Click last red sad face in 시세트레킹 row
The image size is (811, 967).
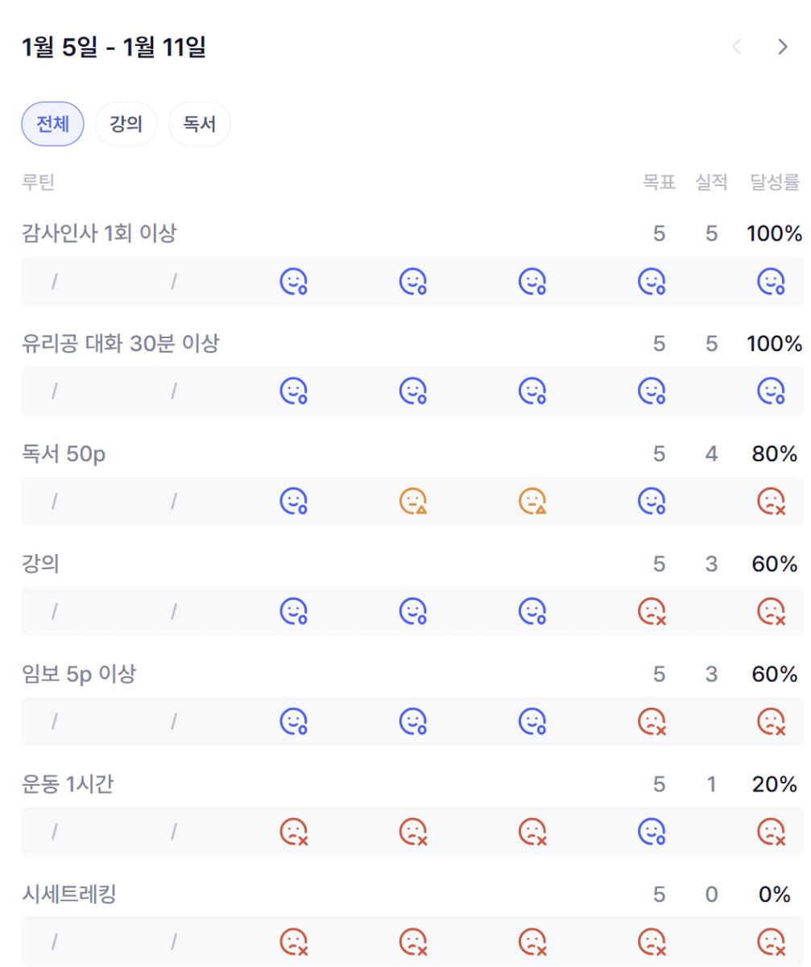[x=771, y=941]
